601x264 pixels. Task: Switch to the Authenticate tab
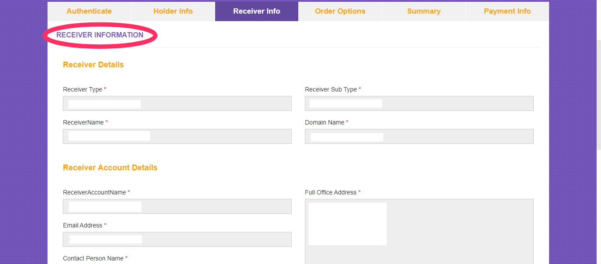[89, 11]
